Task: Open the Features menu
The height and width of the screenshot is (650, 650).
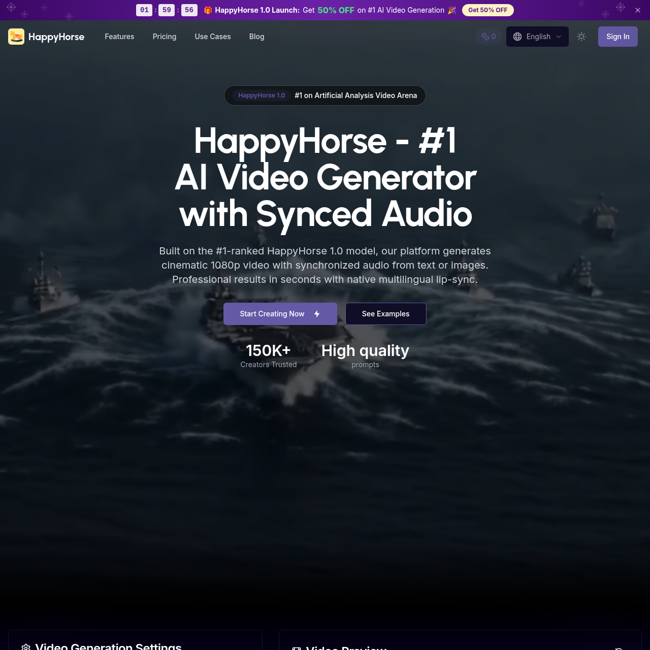Action: 119,36
